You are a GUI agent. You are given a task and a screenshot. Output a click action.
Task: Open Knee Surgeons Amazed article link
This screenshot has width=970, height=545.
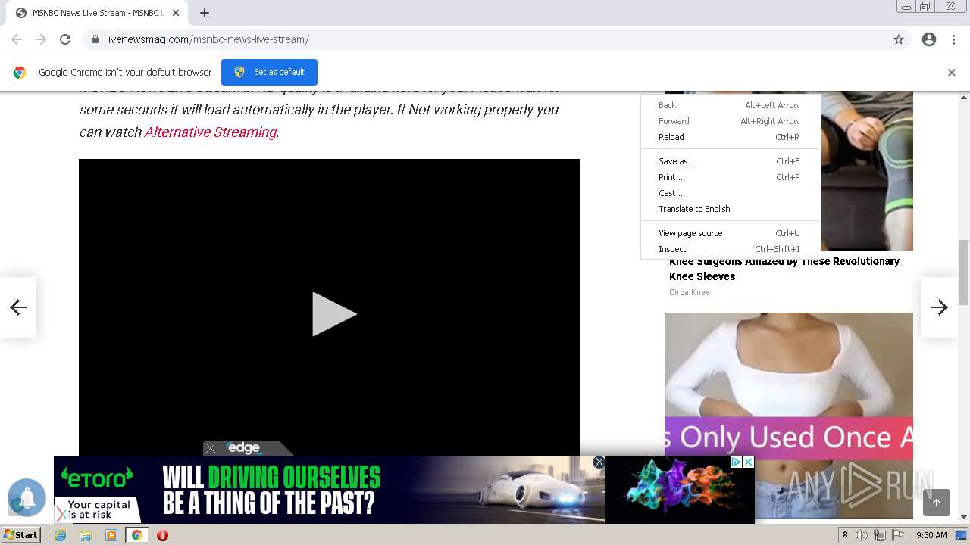pos(784,269)
